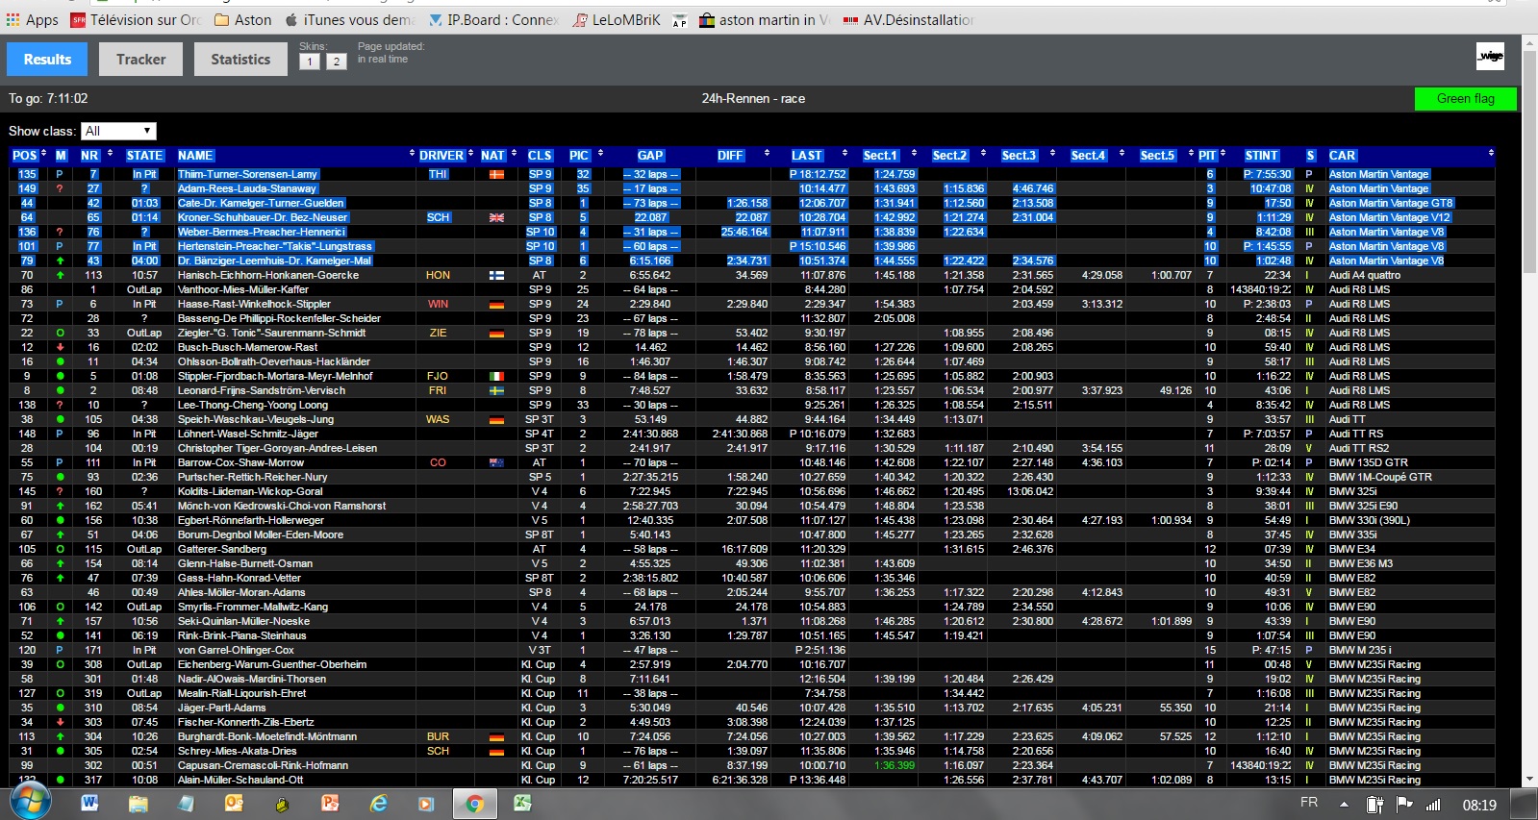Screen dimensions: 1538x820
Task: Open Windows Explorer from the taskbar
Action: (138, 803)
